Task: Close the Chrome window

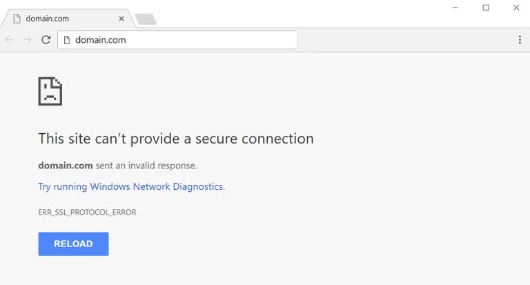Action: (516, 8)
